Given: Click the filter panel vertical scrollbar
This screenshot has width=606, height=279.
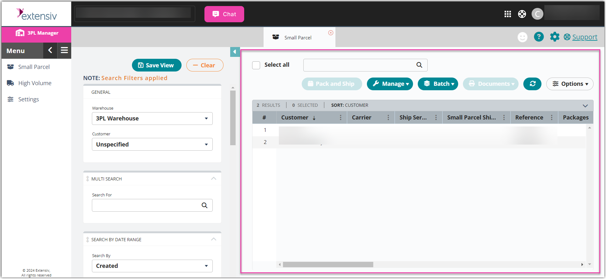Looking at the screenshot, I should pos(233,118).
